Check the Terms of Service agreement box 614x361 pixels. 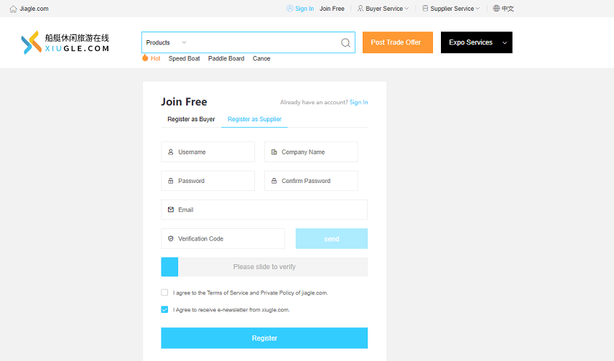point(164,293)
